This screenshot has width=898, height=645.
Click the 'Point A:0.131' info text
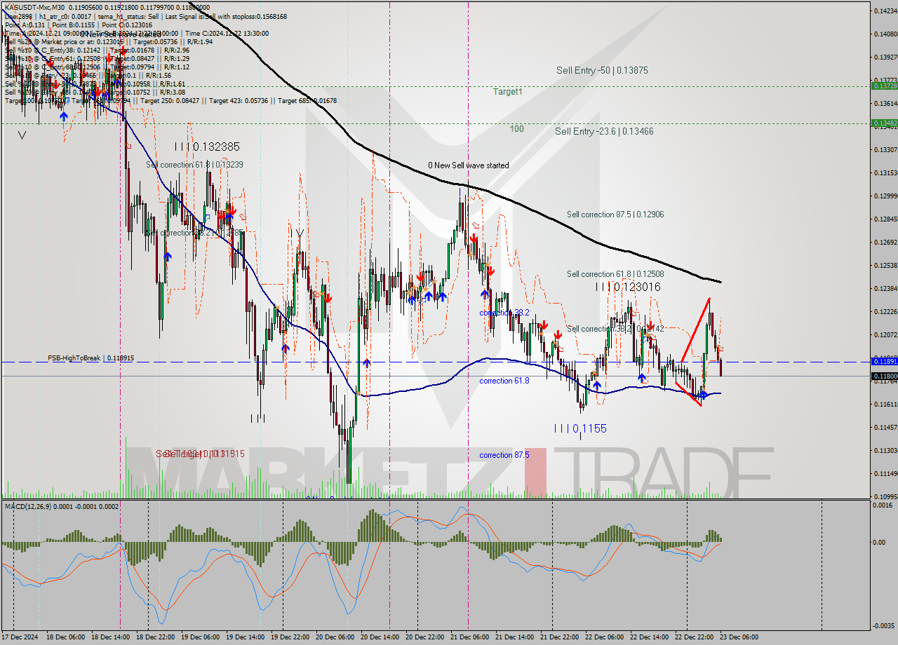[x=25, y=25]
